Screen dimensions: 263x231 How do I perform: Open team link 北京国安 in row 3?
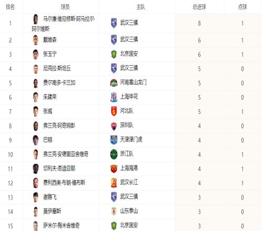click(129, 54)
